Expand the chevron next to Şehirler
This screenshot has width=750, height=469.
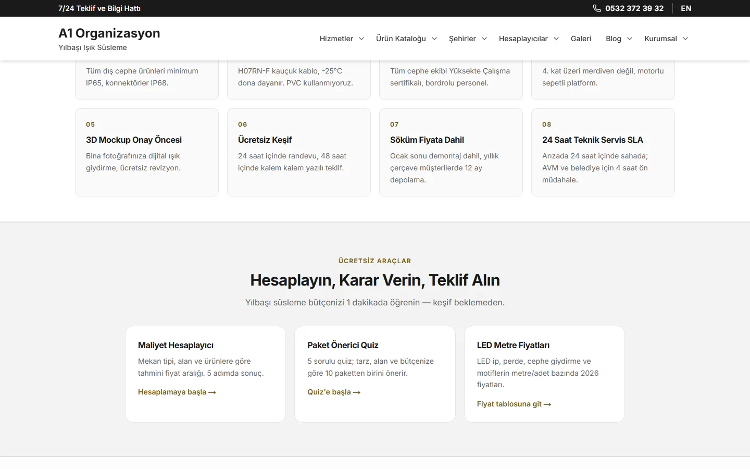(484, 39)
